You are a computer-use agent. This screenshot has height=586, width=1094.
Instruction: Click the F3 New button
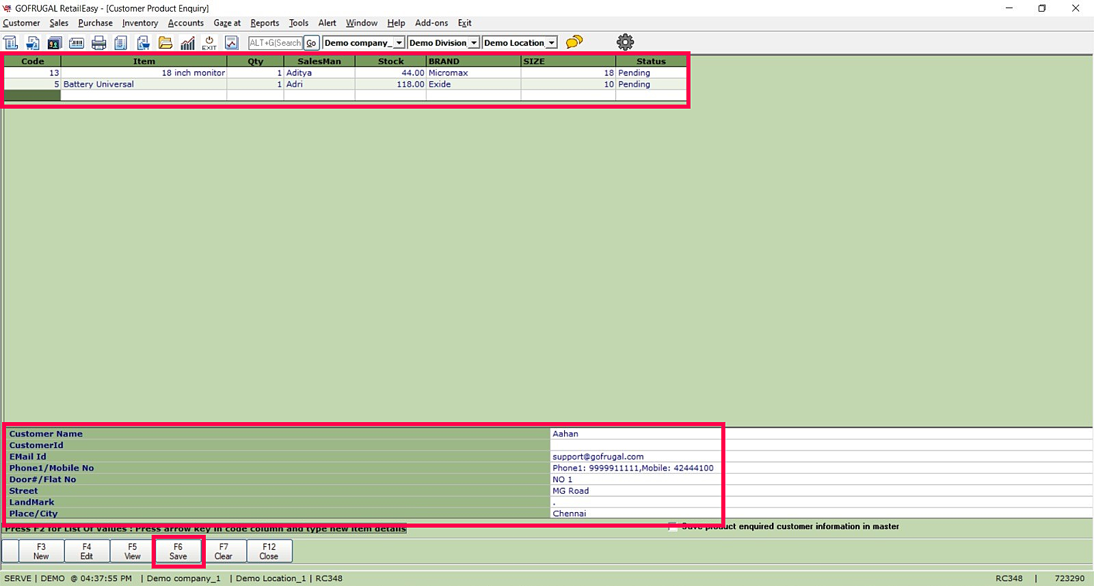(41, 551)
